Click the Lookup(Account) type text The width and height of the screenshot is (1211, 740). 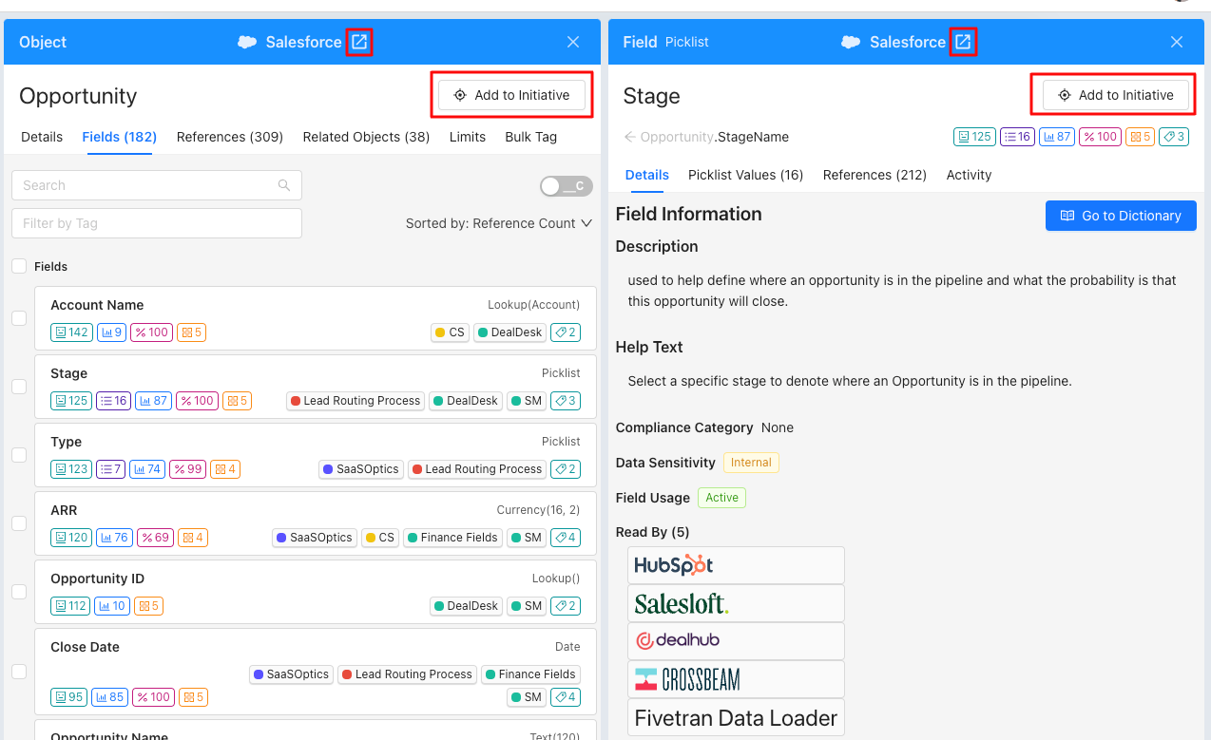point(534,305)
